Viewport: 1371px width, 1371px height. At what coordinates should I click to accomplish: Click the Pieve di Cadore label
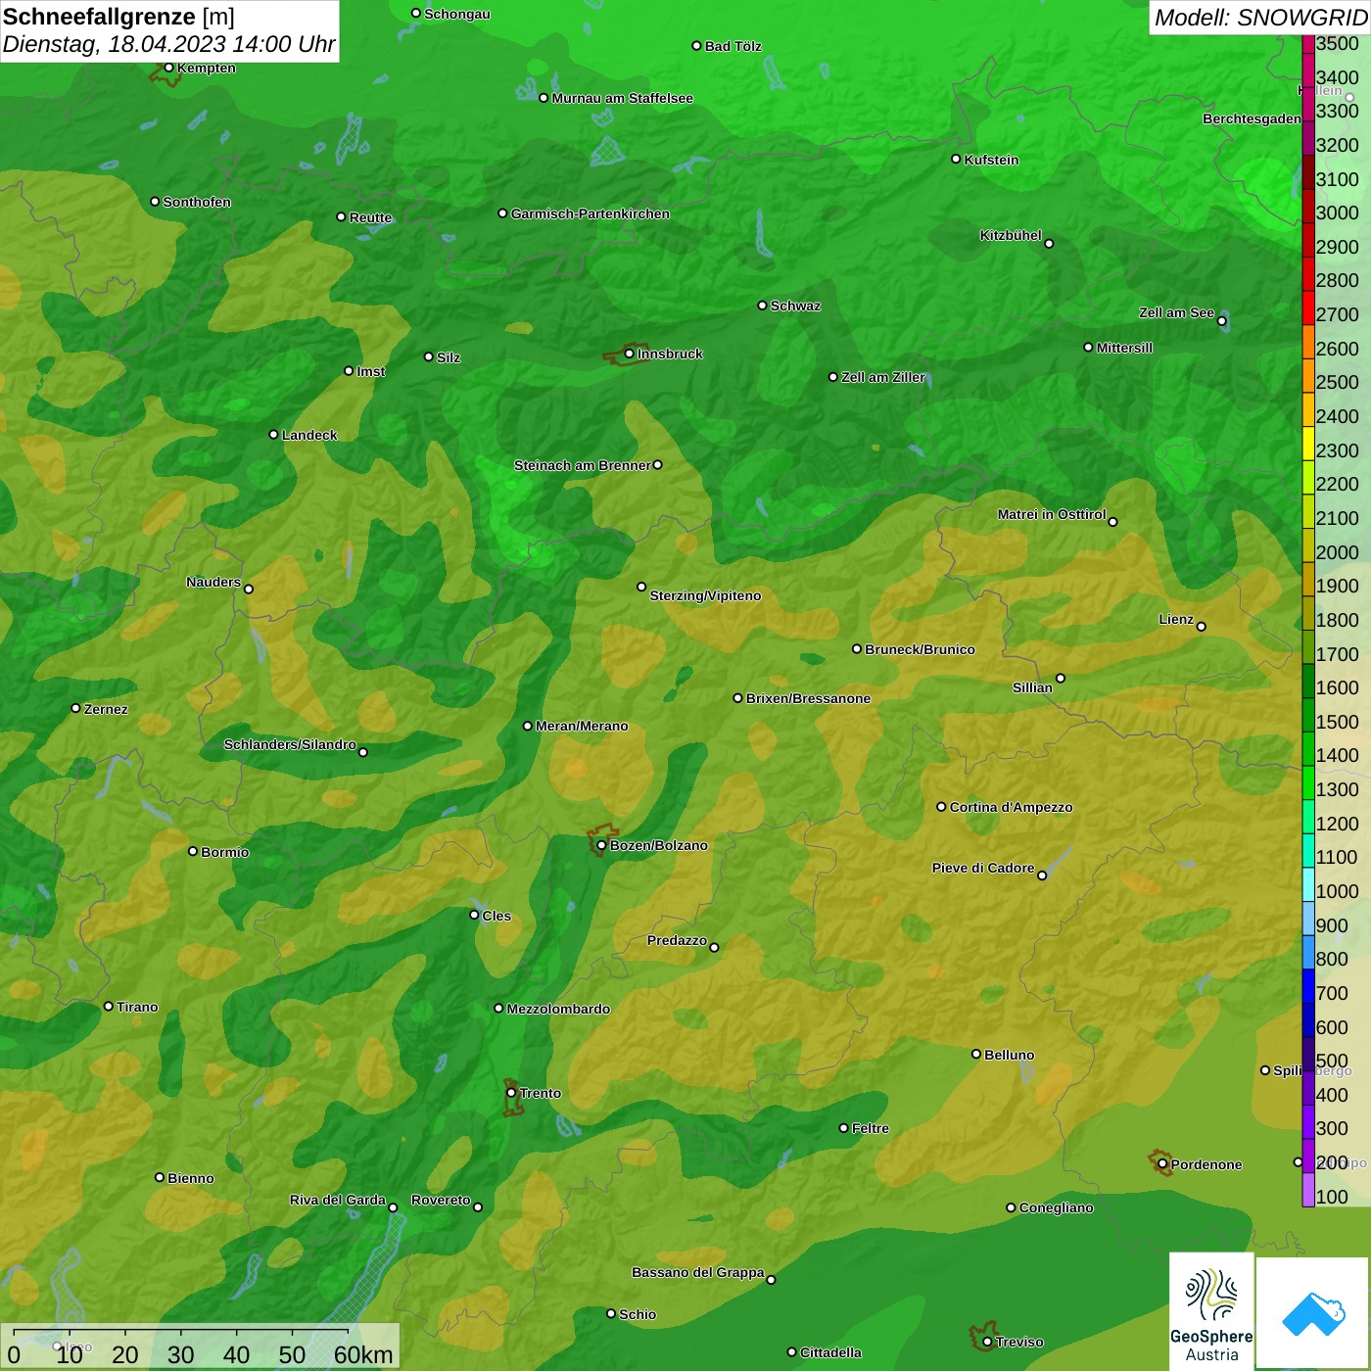pyautogui.click(x=983, y=868)
